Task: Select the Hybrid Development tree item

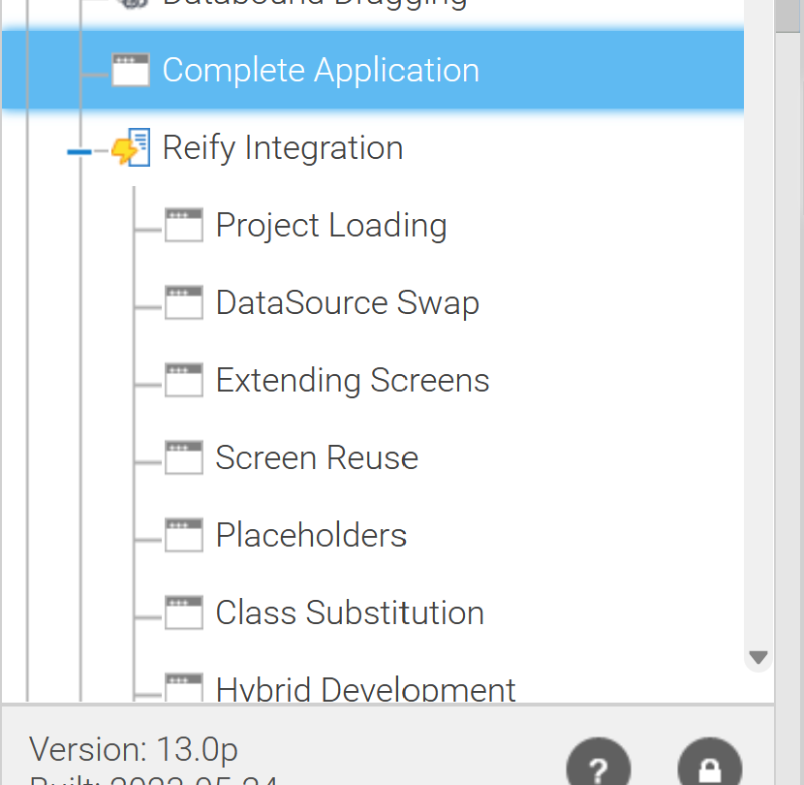Action: coord(365,689)
